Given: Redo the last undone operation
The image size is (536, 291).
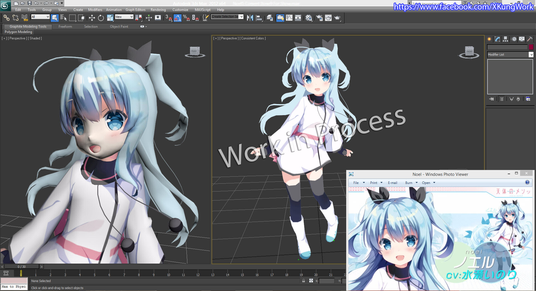Looking at the screenshot, I should coord(46,3).
